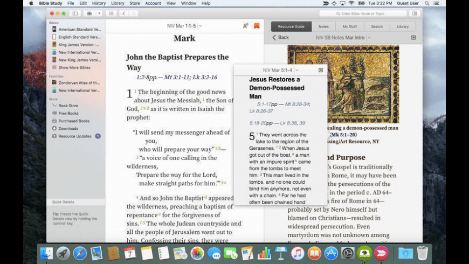This screenshot has height=264, width=469.
Task: Open the Apple menu
Action: 31,3
